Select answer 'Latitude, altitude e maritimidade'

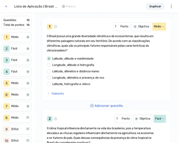pos(70,58)
